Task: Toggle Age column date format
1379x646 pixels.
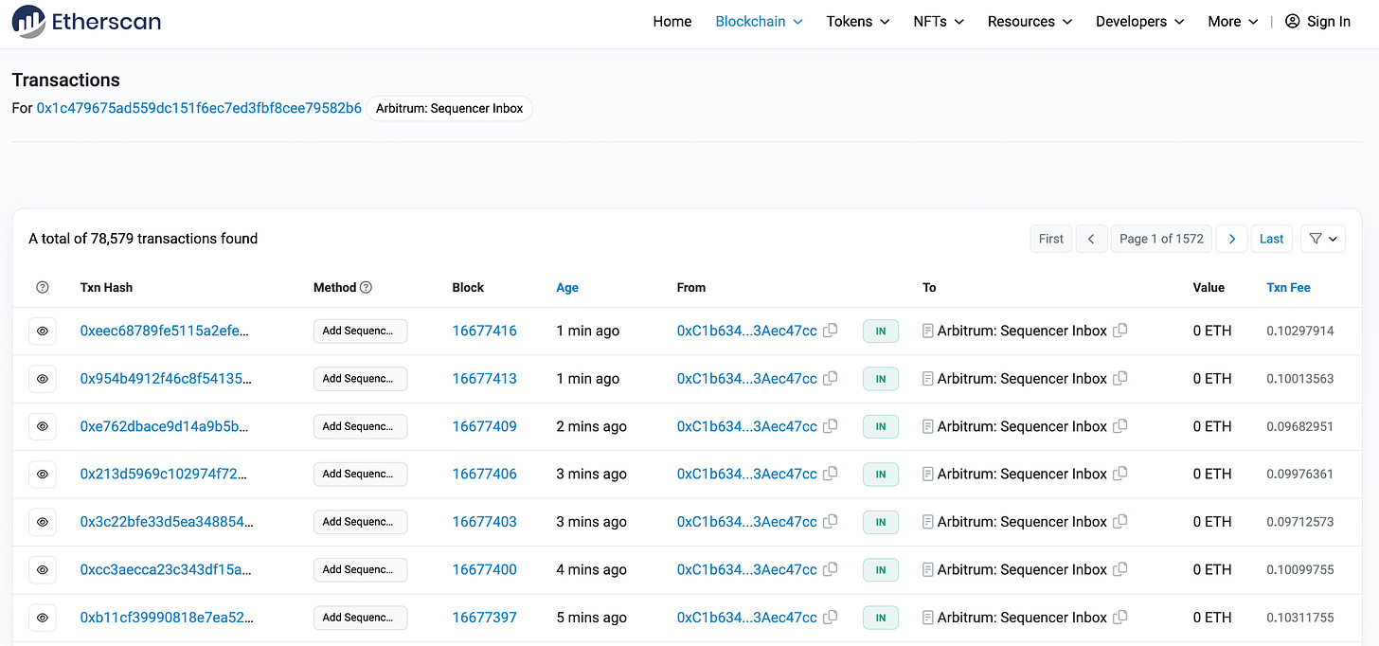Action: pos(567,287)
